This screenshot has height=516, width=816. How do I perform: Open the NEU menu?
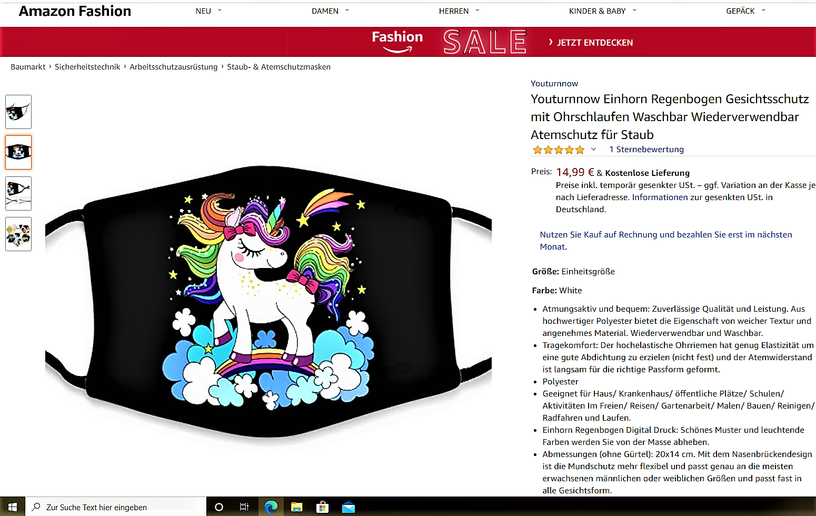coord(208,11)
